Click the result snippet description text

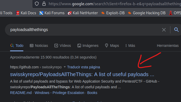click(x=85, y=84)
